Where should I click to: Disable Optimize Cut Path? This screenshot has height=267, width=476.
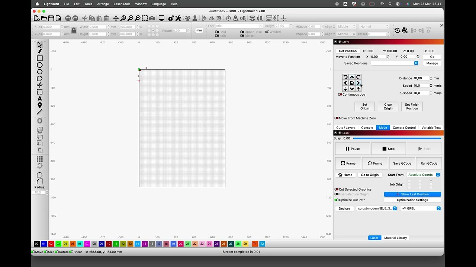(350, 200)
